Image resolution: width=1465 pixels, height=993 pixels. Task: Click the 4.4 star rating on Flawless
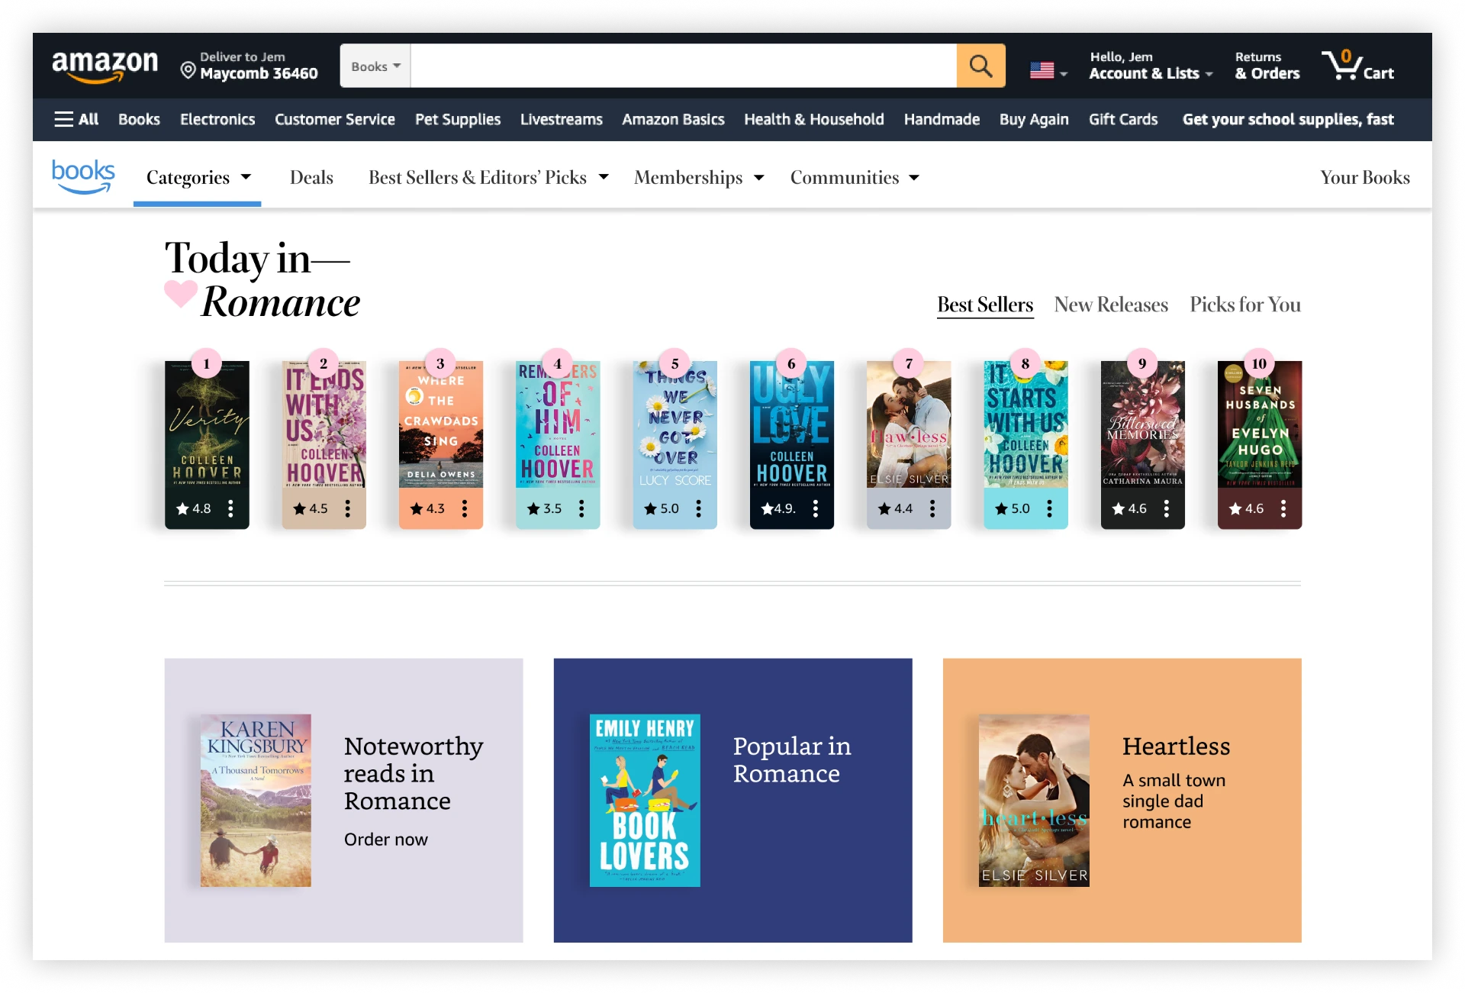pos(895,508)
